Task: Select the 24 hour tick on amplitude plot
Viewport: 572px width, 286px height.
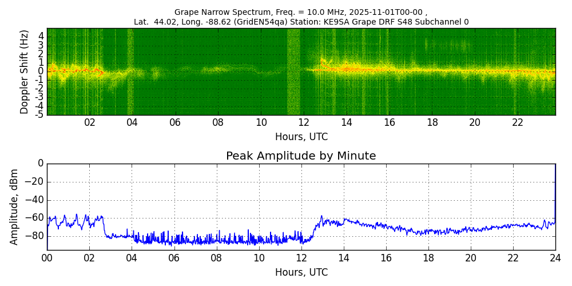Action: point(555,257)
